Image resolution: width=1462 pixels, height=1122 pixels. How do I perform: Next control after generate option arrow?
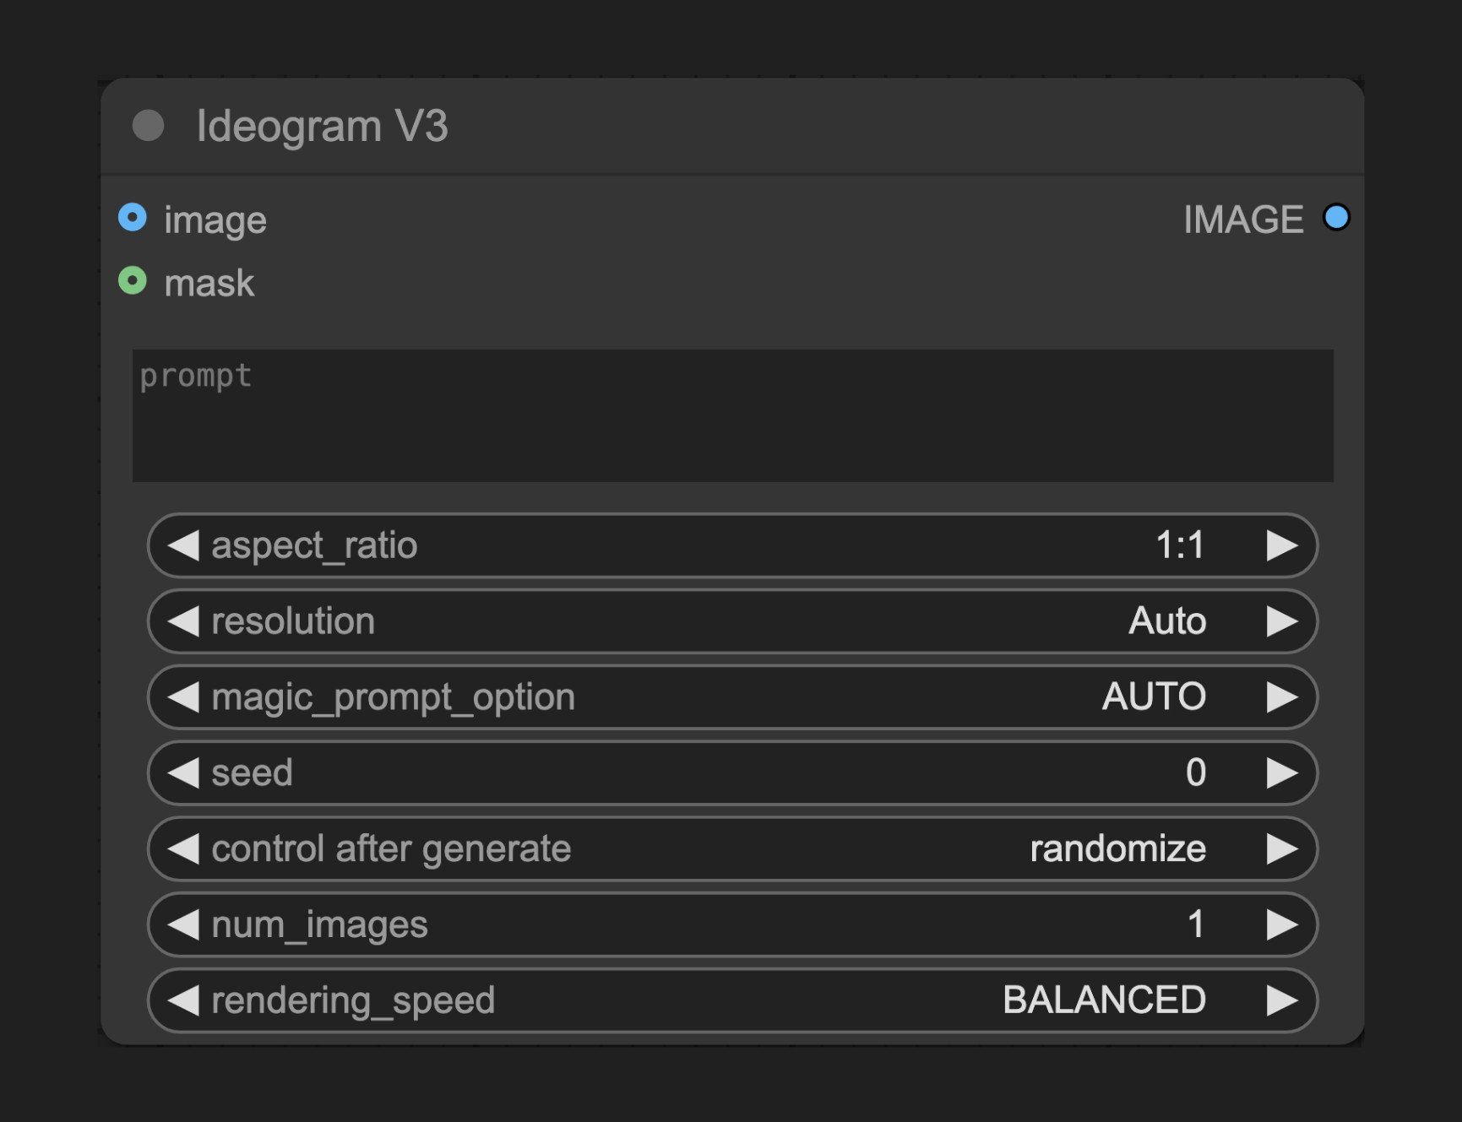coord(1282,848)
